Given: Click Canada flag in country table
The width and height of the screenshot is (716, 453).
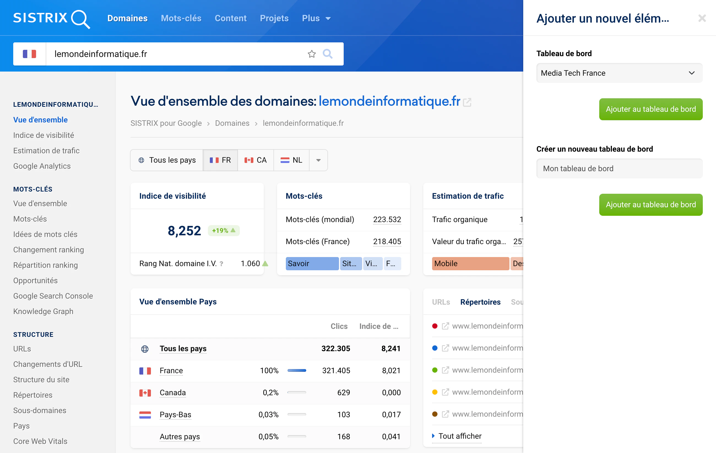Looking at the screenshot, I should point(145,393).
